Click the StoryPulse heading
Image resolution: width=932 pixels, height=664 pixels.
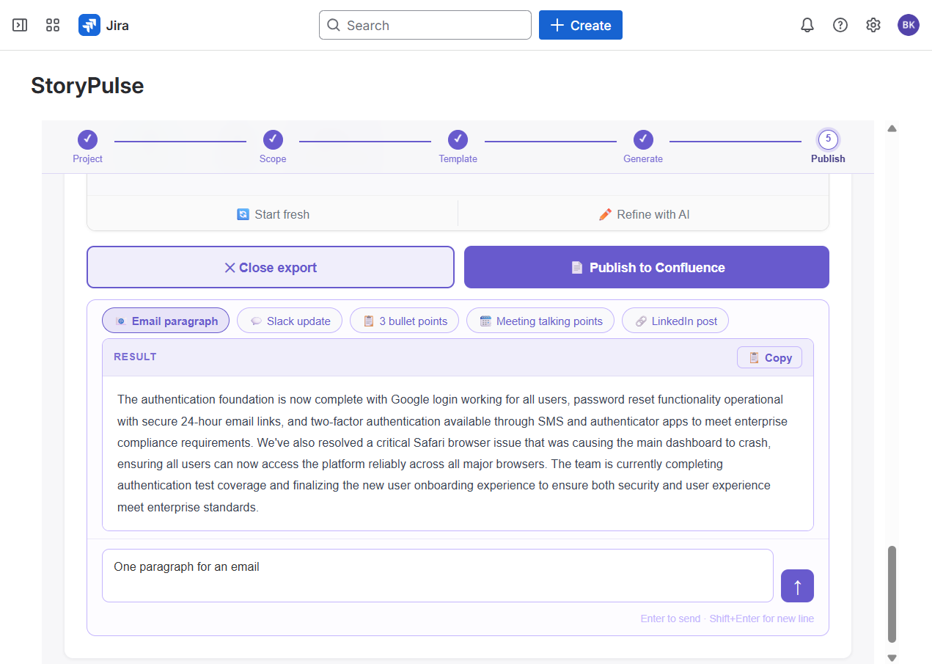[87, 86]
